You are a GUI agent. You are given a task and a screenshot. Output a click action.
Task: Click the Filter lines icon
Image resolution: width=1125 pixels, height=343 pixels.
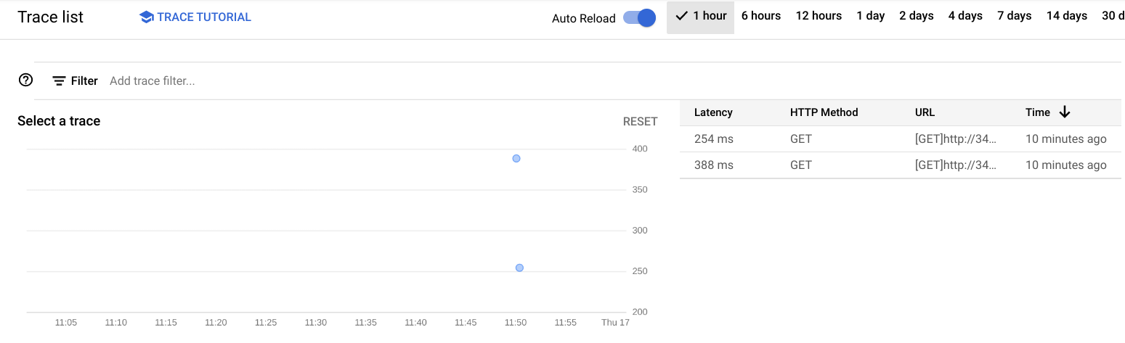[x=60, y=81]
